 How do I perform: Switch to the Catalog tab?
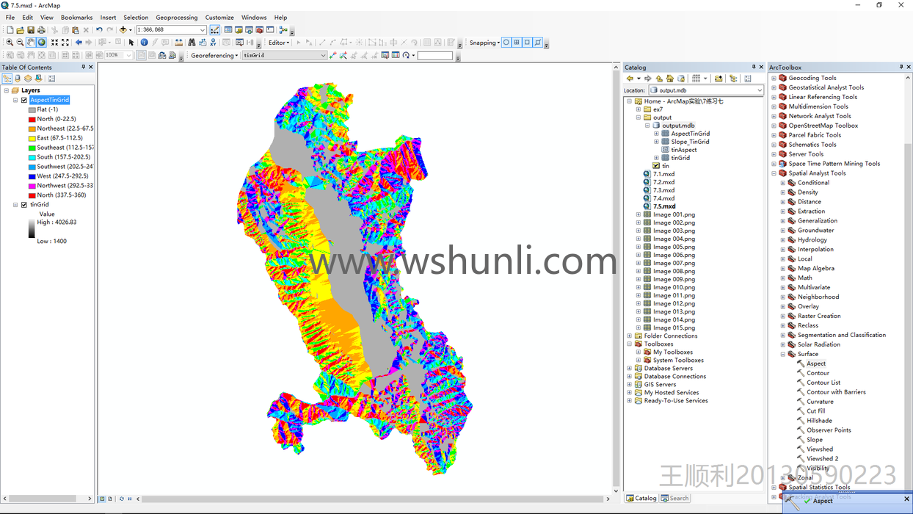click(x=641, y=498)
